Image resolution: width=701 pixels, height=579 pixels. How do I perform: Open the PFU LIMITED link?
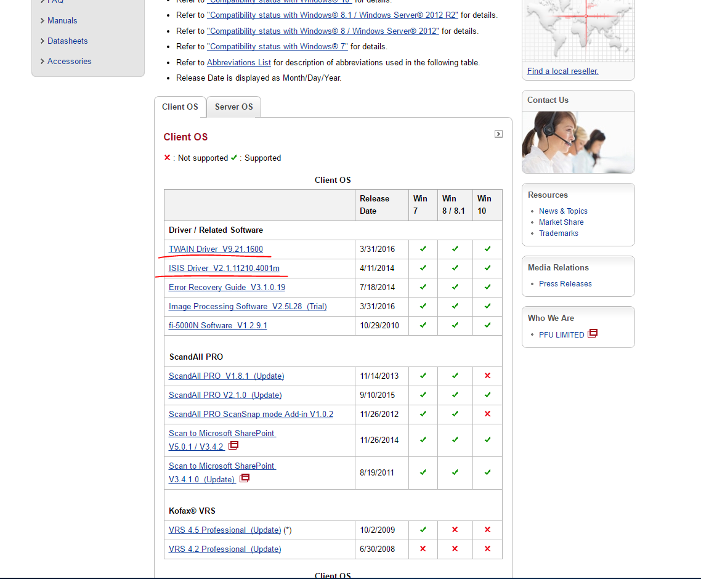pos(562,335)
